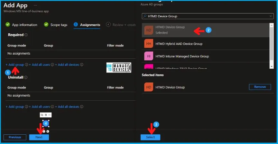This screenshot has height=144, width=278.
Task: Click the Next button
Action: (39, 137)
